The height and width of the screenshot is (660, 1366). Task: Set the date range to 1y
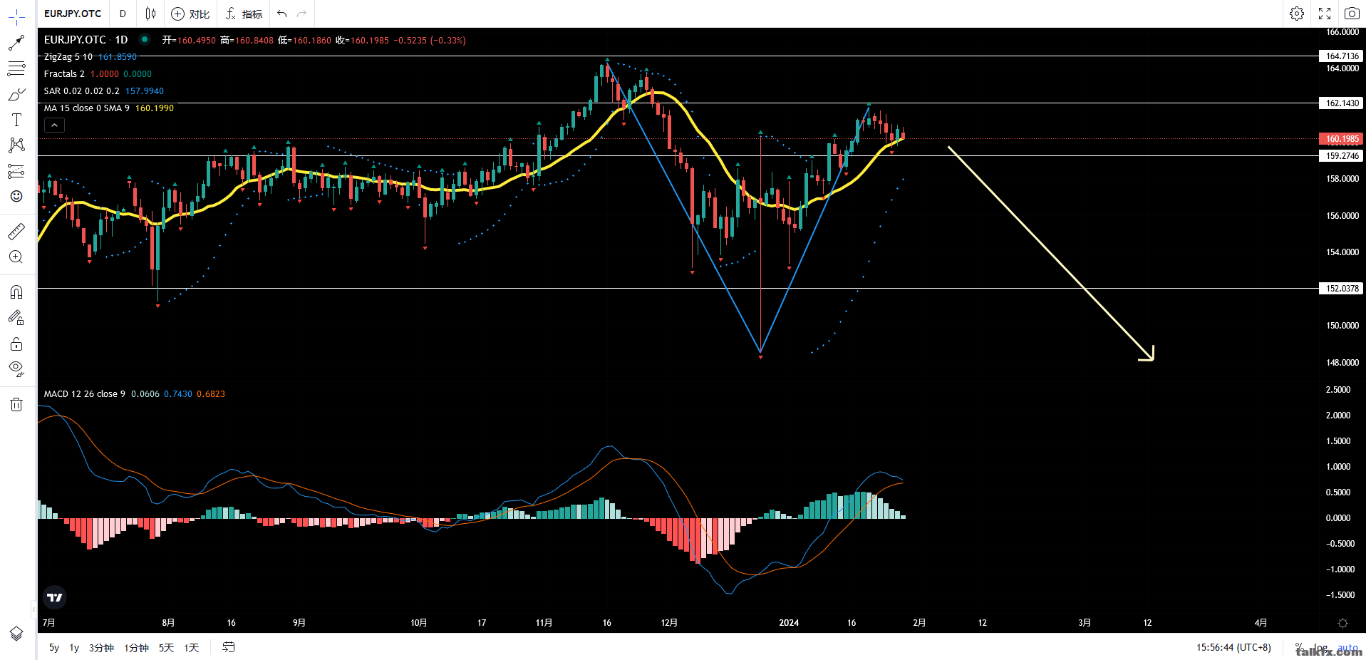coord(74,648)
